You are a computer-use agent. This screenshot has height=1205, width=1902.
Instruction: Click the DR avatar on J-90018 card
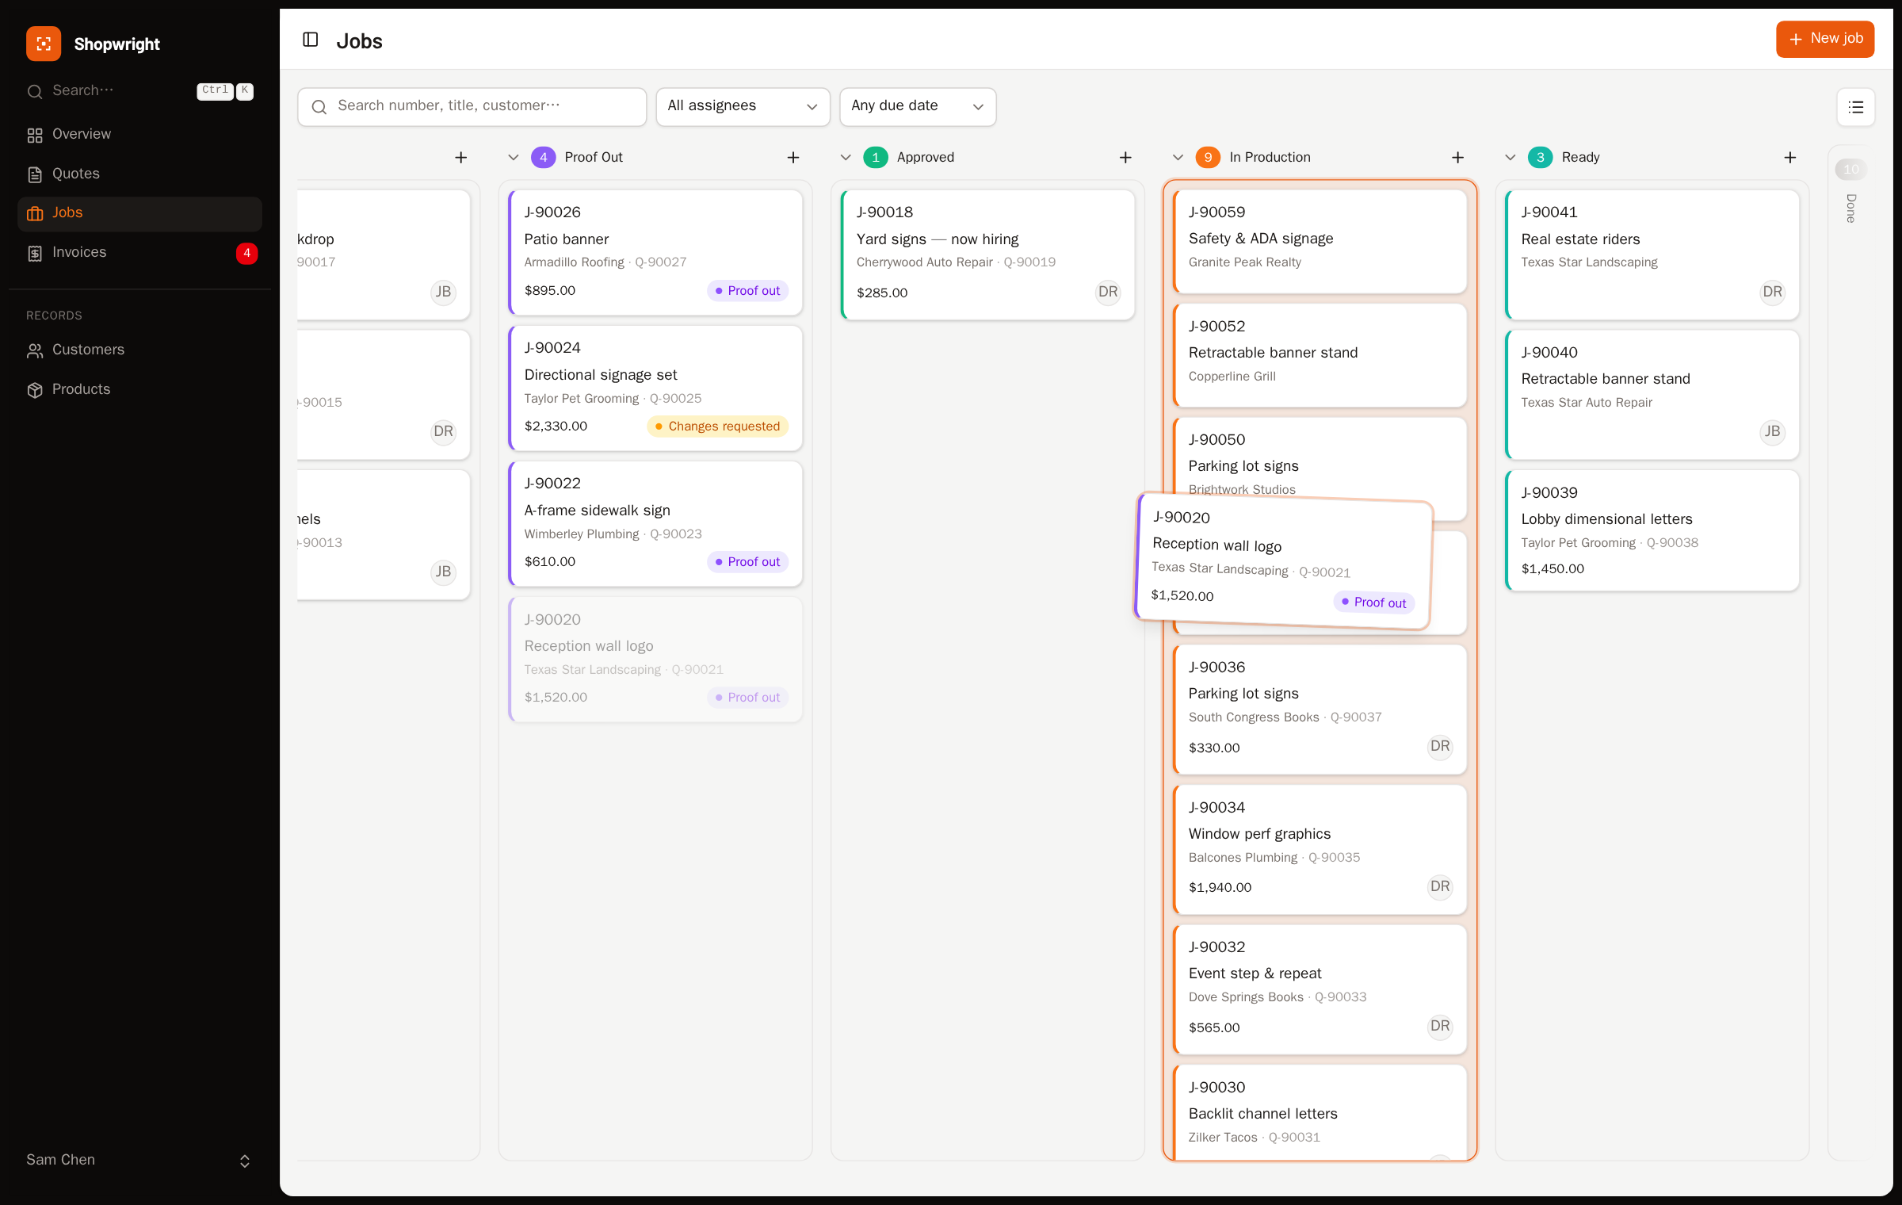click(1108, 293)
